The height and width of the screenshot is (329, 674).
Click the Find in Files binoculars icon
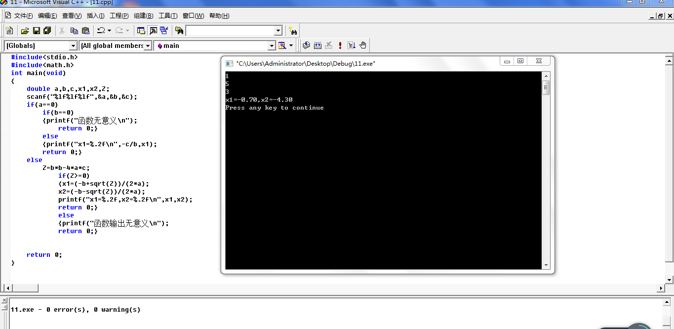(179, 31)
